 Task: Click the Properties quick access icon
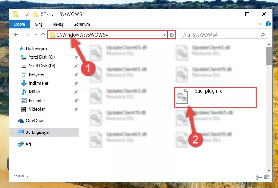pos(27,14)
